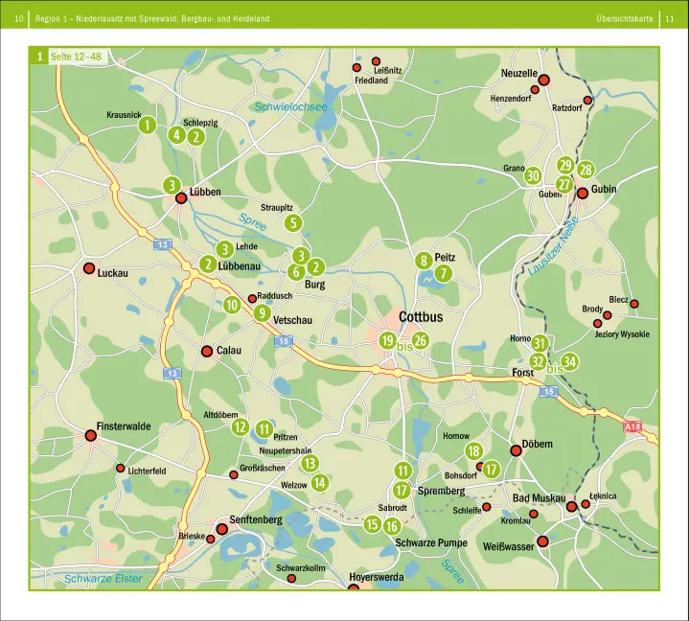Click the A18 motorway shield

point(632,426)
